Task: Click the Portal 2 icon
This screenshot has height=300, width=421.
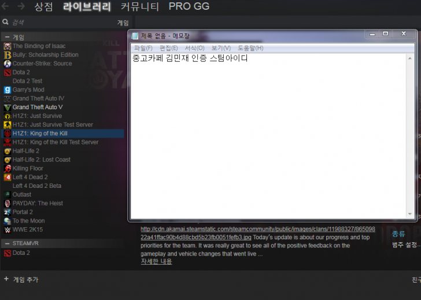Action: pos(7,212)
